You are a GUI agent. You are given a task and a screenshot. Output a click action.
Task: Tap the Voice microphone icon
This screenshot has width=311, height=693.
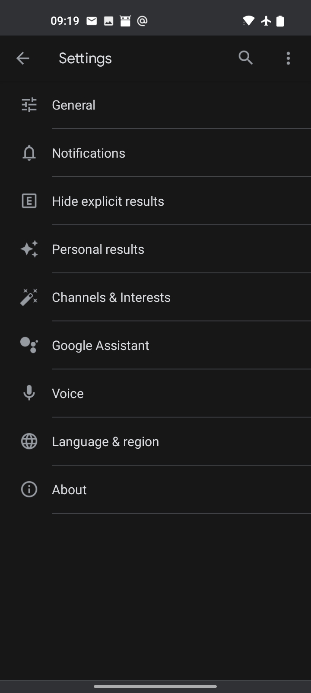point(29,393)
